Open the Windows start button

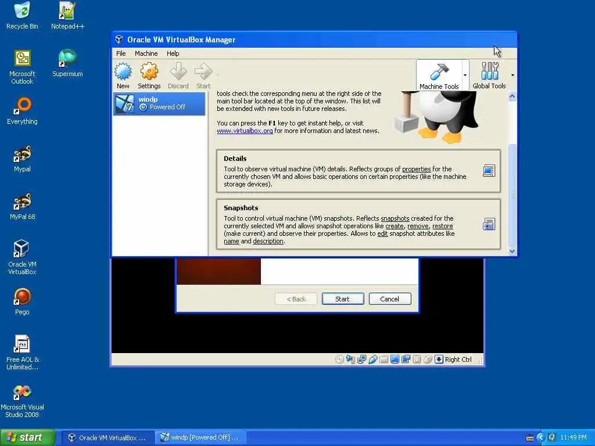(x=27, y=438)
